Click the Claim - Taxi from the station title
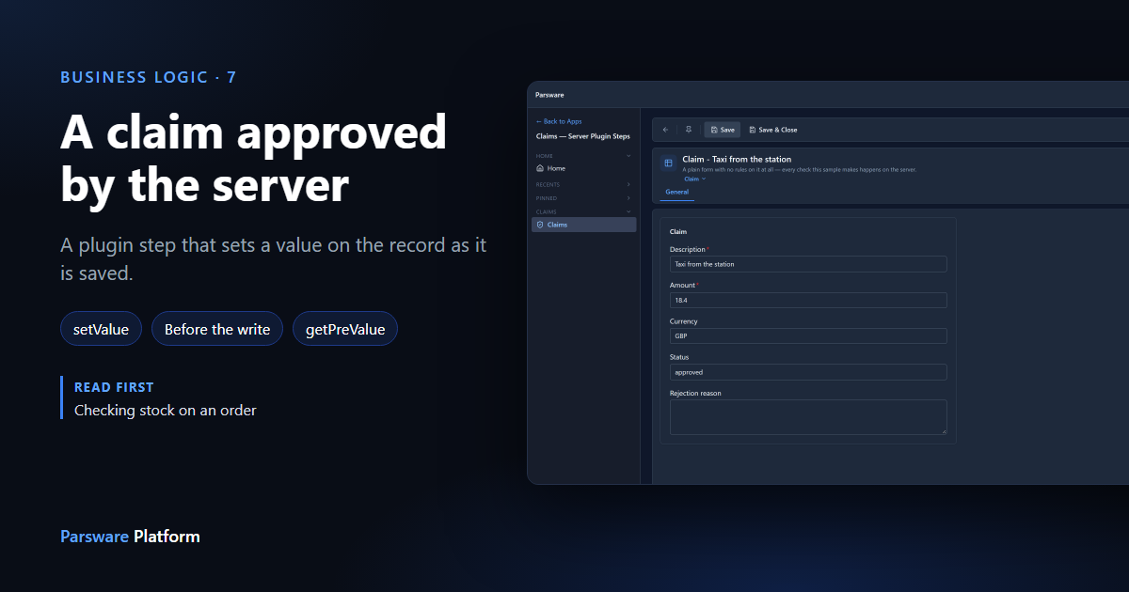This screenshot has width=1129, height=592. tap(737, 160)
